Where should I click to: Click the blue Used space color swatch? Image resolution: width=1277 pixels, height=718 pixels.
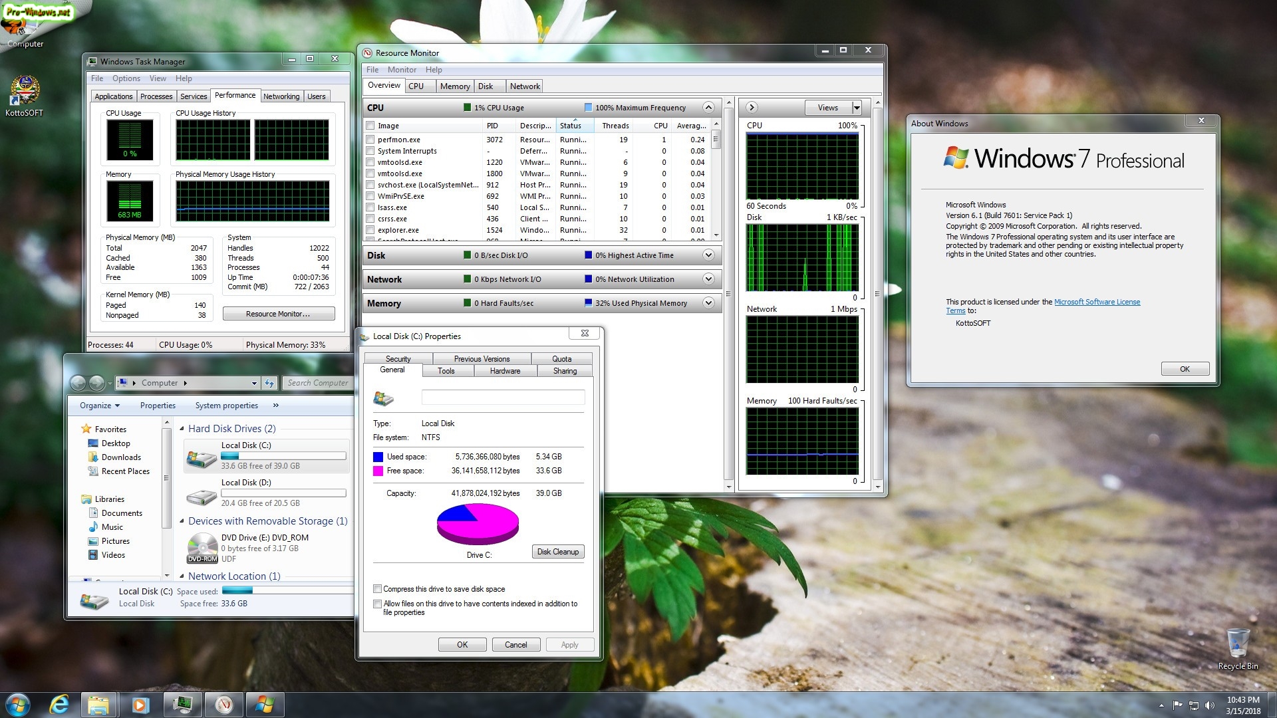pos(378,457)
